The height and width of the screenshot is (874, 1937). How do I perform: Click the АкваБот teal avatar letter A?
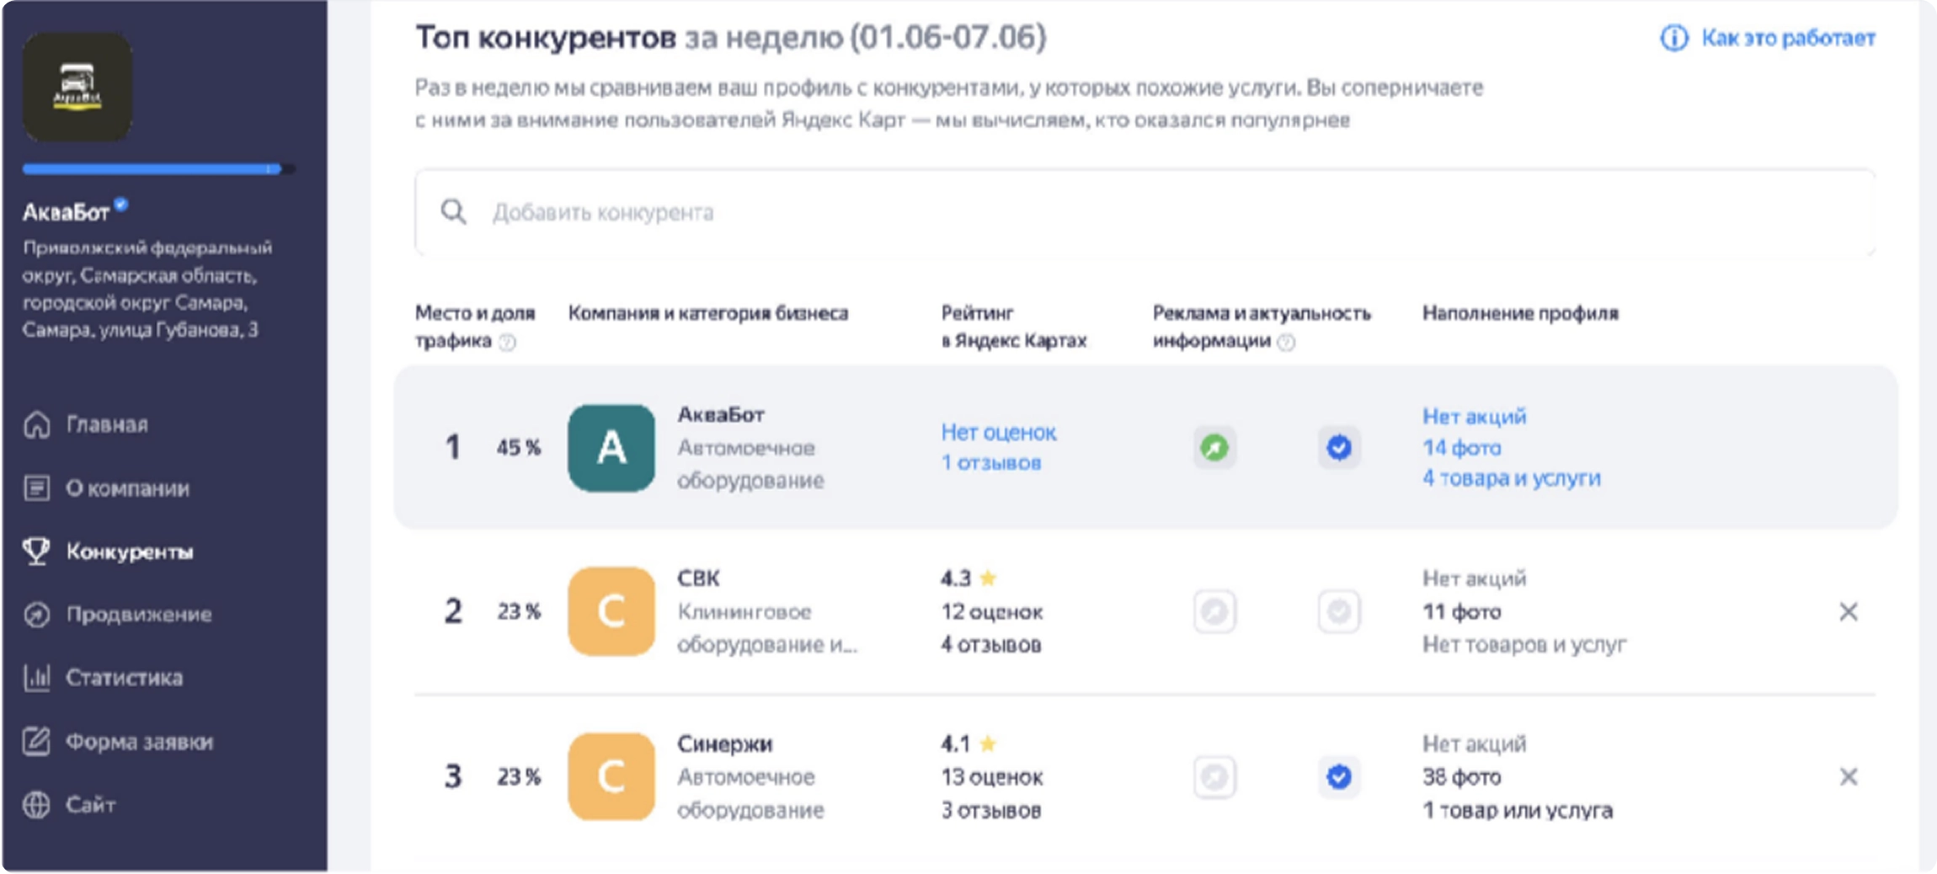(x=611, y=448)
